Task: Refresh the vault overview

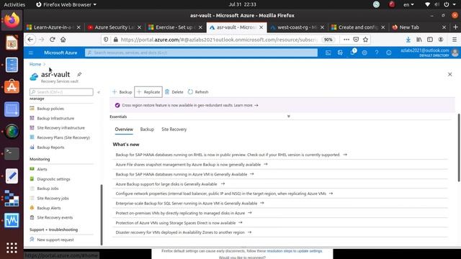Action: [198, 92]
